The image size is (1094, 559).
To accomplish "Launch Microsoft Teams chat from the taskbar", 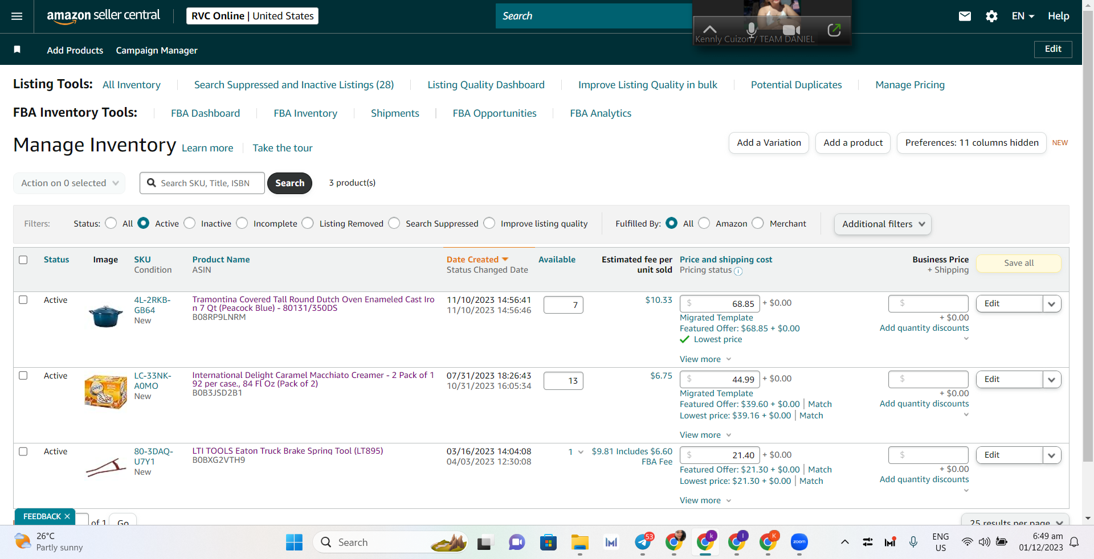I will coord(517,542).
